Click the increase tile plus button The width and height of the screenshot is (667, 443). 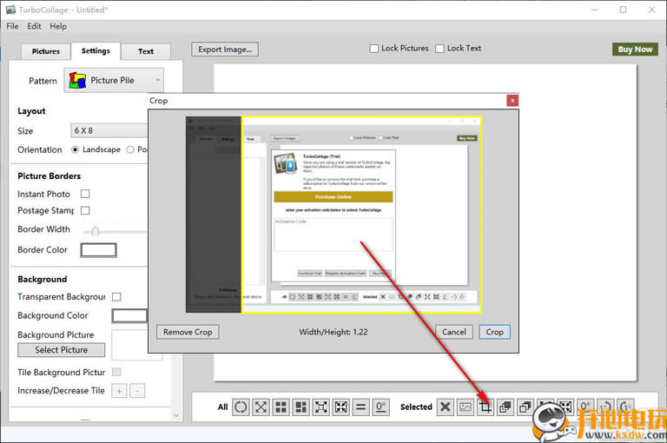119,391
